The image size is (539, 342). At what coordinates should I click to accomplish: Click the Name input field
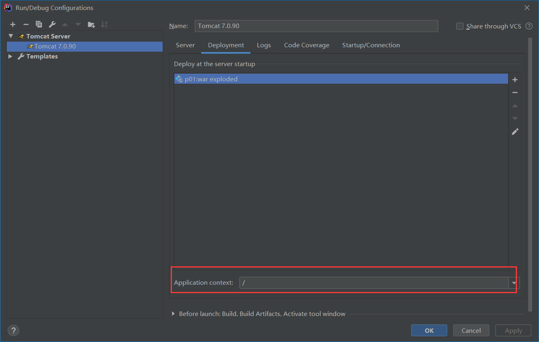coord(316,26)
